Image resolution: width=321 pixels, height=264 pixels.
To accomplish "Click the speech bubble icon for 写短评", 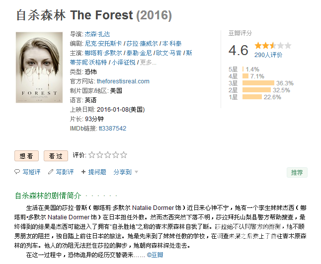I will [x=17, y=172].
